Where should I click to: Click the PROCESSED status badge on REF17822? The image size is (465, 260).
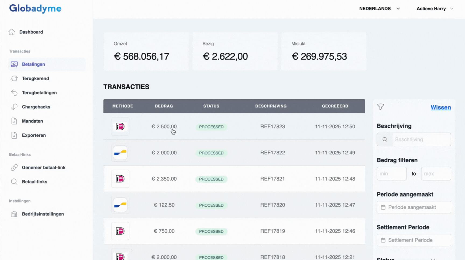point(211,153)
